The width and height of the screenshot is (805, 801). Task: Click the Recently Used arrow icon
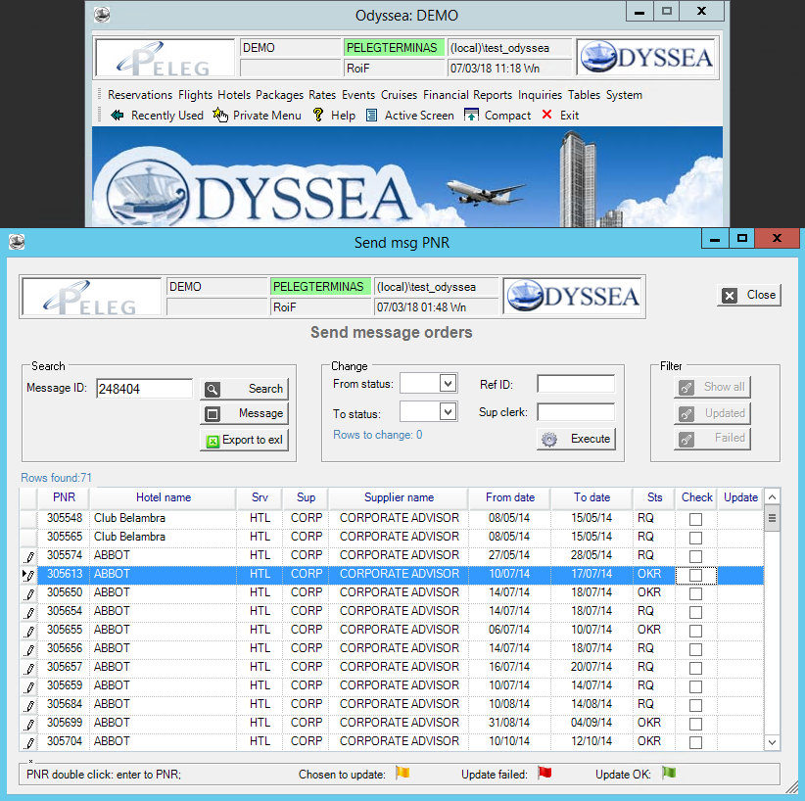pos(118,116)
